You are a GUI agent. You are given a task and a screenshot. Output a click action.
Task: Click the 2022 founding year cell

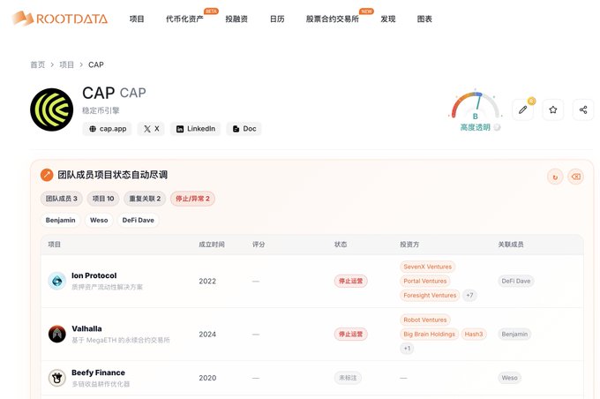coord(207,281)
